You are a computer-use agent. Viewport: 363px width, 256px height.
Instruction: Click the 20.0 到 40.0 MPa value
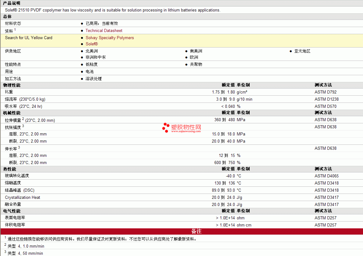pos(228,141)
